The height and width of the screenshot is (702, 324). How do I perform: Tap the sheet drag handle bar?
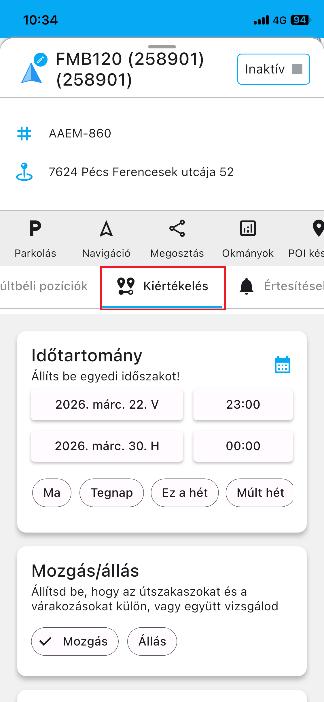click(162, 47)
